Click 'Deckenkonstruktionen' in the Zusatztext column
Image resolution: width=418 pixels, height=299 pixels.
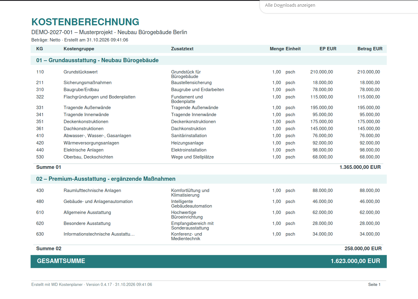[193, 122]
